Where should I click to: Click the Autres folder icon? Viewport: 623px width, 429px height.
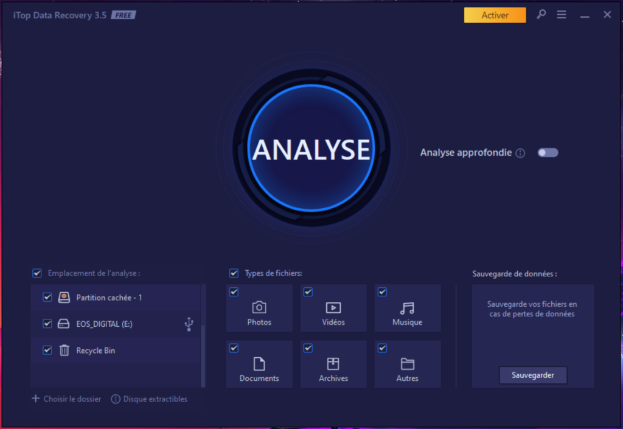click(407, 364)
